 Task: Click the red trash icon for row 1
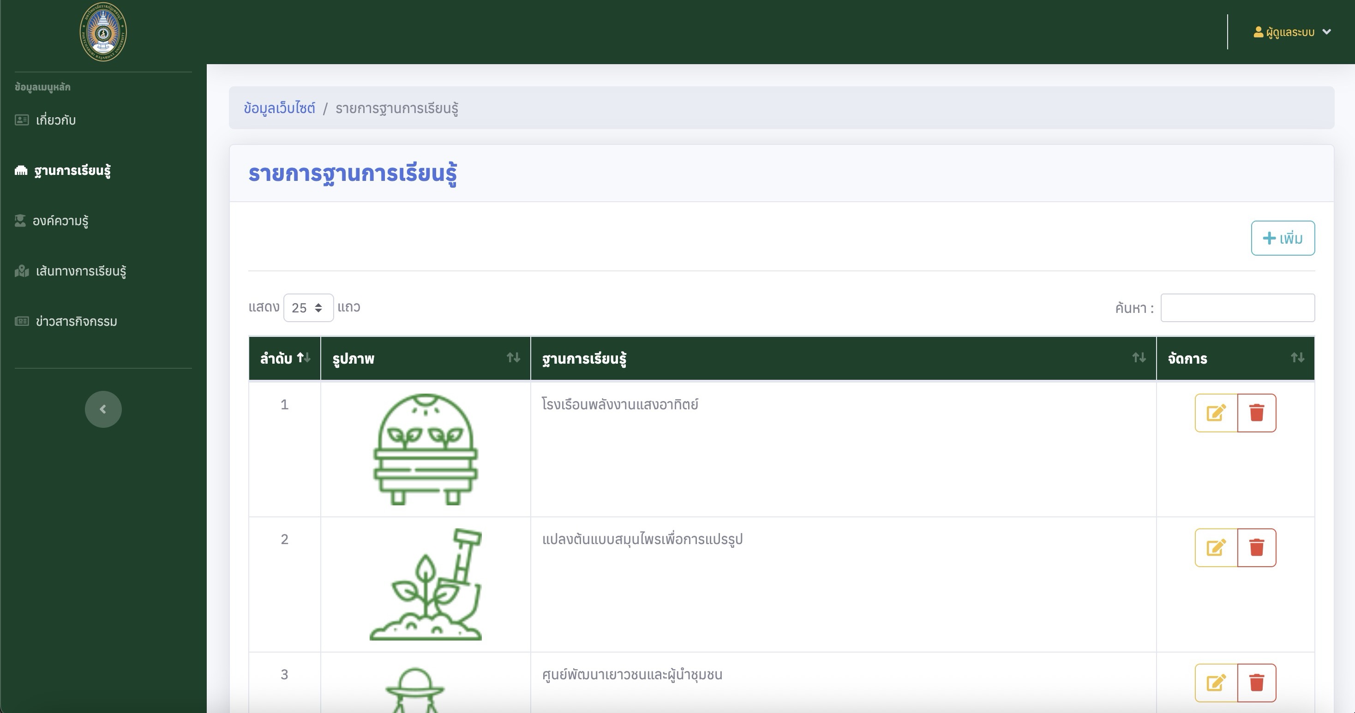(x=1256, y=413)
